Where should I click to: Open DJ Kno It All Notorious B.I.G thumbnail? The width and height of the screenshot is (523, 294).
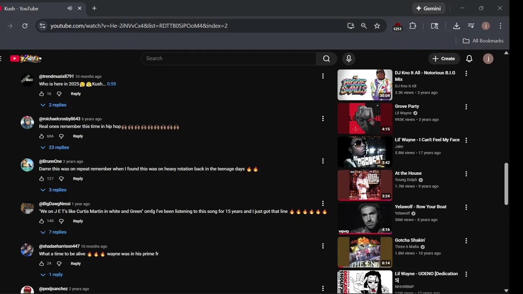point(364,85)
